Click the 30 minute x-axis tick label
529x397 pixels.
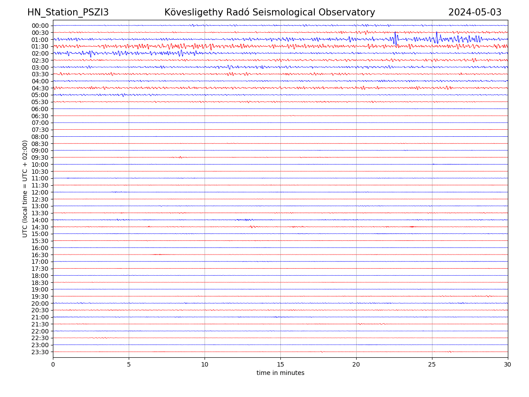508,364
